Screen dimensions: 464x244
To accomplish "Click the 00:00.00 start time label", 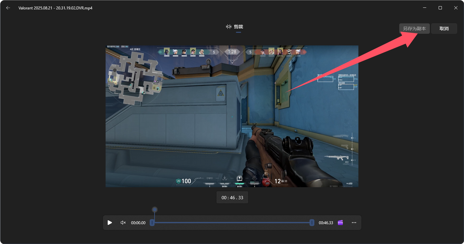I will tap(138, 223).
